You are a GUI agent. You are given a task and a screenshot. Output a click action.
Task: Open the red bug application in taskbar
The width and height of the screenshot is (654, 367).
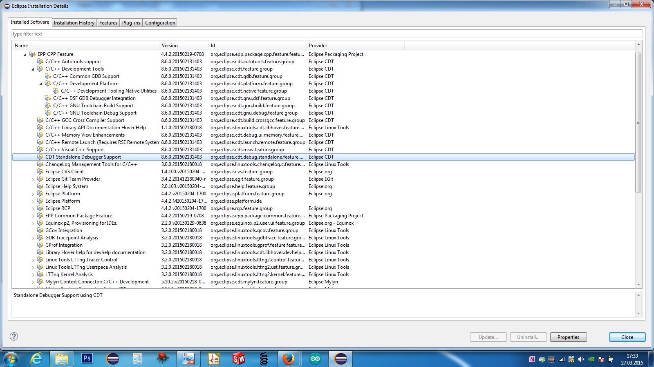[163, 359]
